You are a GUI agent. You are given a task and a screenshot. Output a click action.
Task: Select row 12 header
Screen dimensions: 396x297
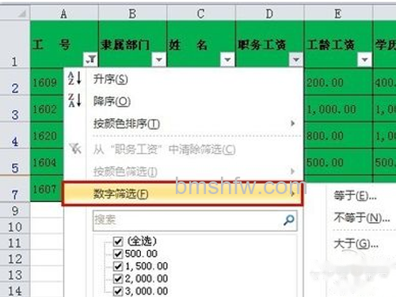click(15, 257)
